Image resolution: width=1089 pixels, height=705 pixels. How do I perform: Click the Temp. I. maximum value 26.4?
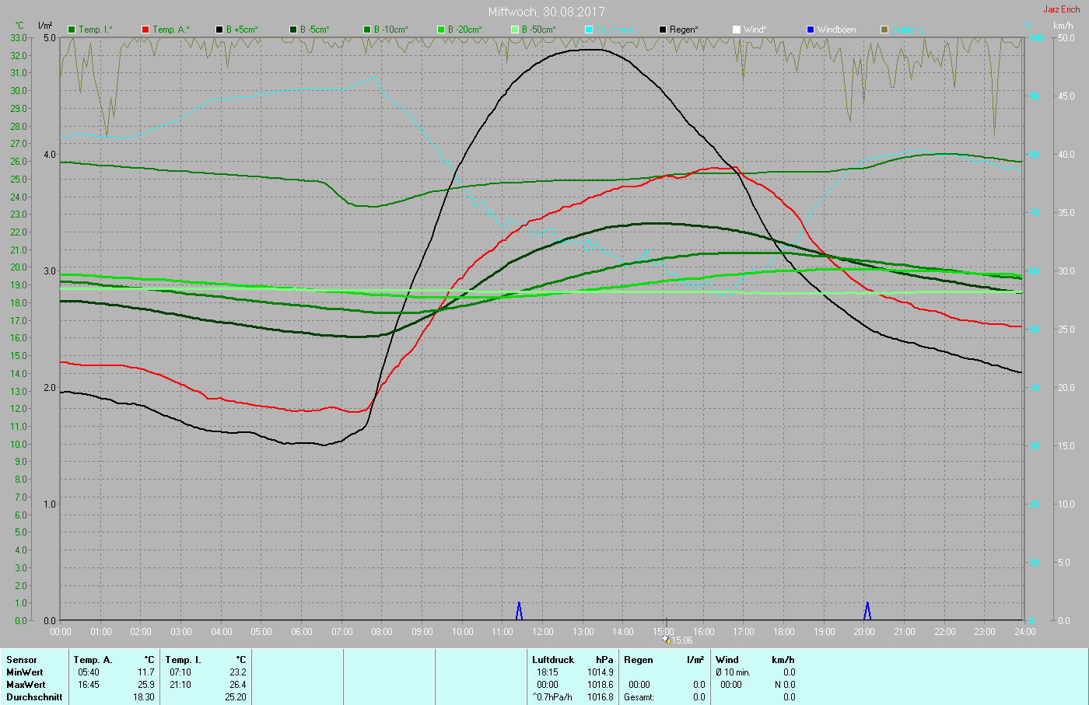point(238,685)
